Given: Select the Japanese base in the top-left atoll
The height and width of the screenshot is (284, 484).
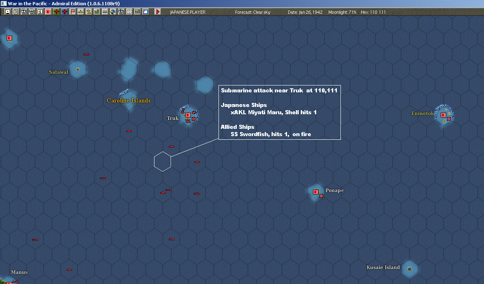Looking at the screenshot, I should point(9,38).
